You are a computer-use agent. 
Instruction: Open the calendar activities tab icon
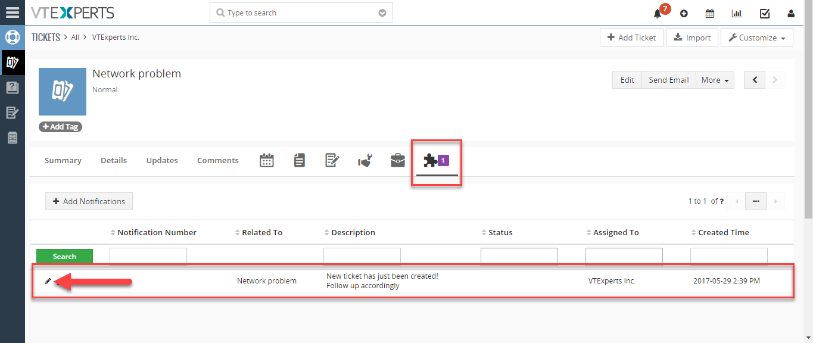coord(267,160)
